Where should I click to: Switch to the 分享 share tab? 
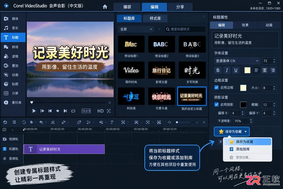click(x=180, y=7)
